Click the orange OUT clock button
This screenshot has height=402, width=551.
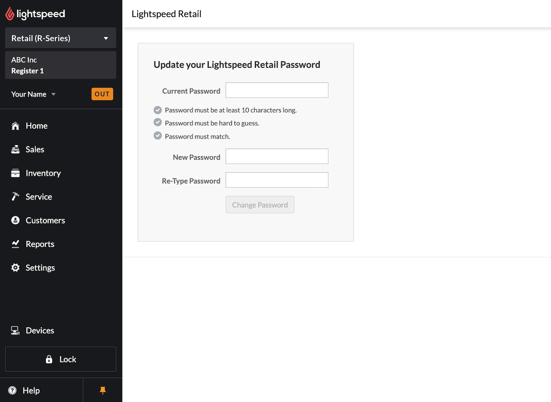point(102,94)
